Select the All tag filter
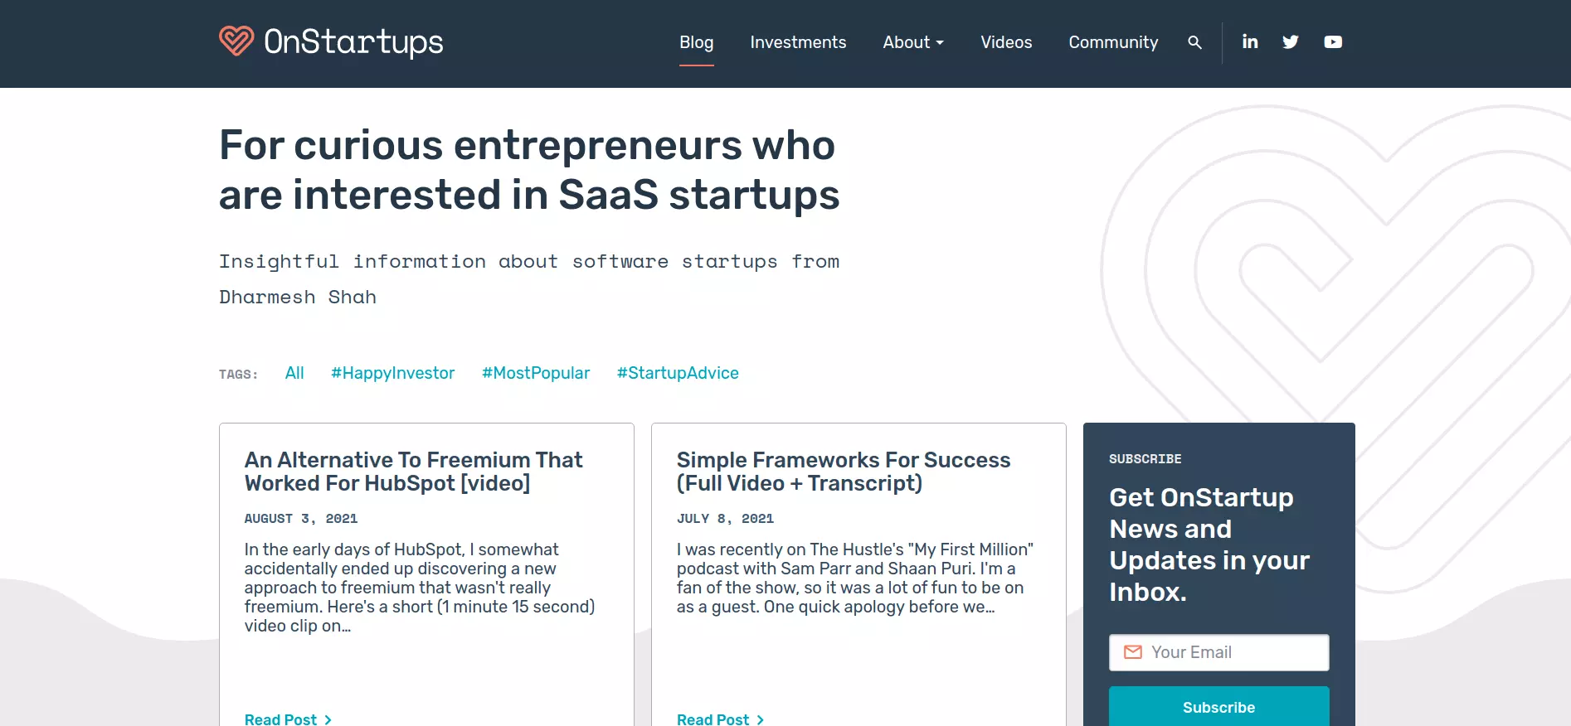This screenshot has height=726, width=1571. 294,373
